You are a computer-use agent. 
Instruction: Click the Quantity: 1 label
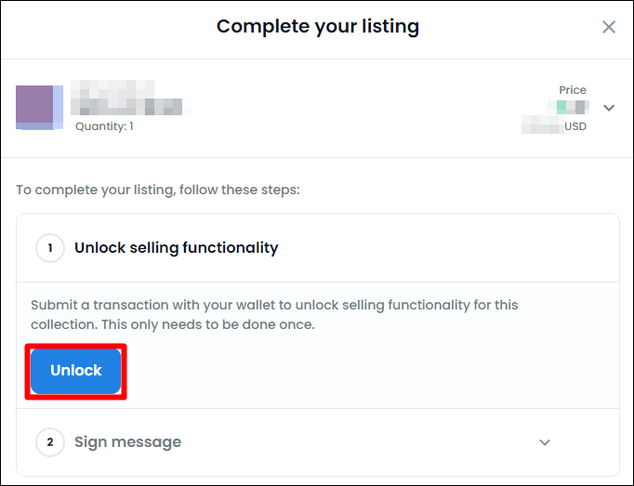(x=104, y=126)
